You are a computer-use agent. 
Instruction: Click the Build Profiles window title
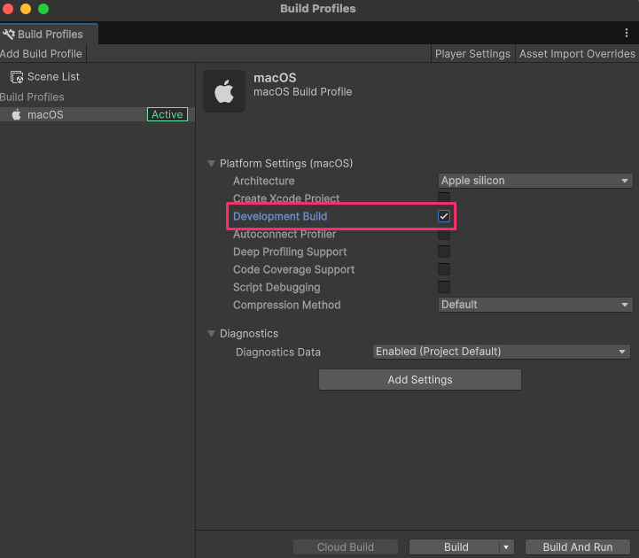pos(318,9)
